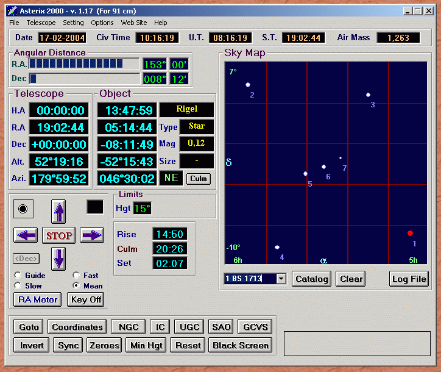This screenshot has height=372, width=441.
Task: Open the Setting menu
Action: coord(73,23)
